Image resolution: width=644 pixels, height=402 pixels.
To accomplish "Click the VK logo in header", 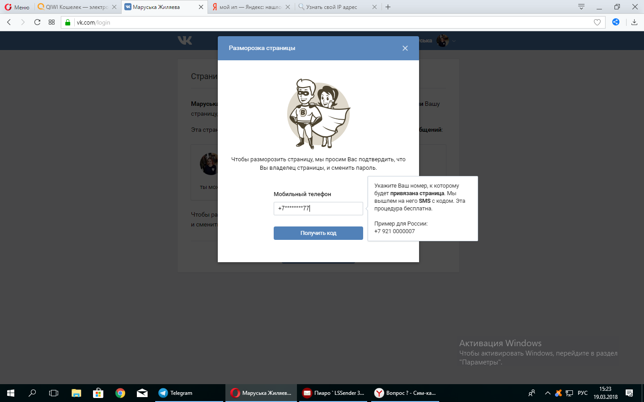I will (185, 41).
